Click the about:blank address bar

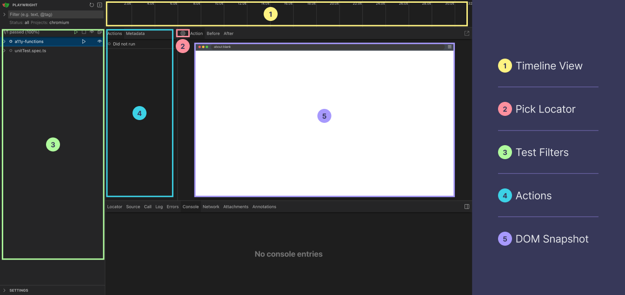point(328,47)
